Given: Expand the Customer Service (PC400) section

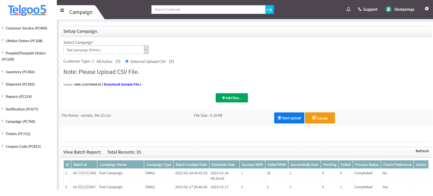Looking at the screenshot, I should [x=26, y=28].
